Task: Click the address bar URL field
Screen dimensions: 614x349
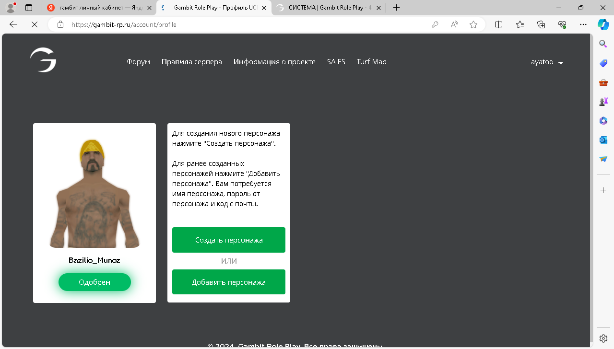Action: click(x=240, y=24)
